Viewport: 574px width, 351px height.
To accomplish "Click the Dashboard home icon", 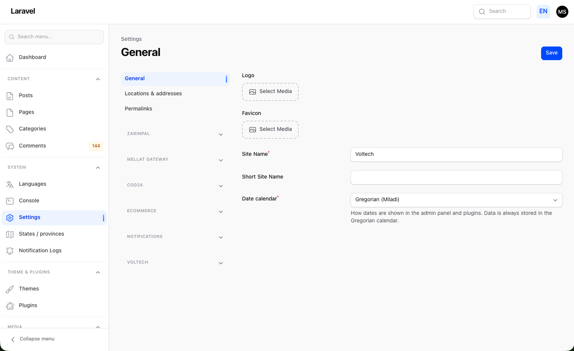I will (x=10, y=57).
